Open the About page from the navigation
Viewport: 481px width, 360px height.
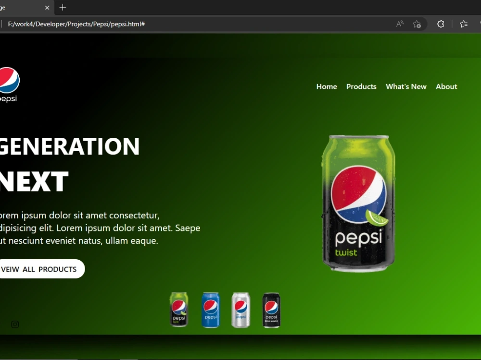446,86
